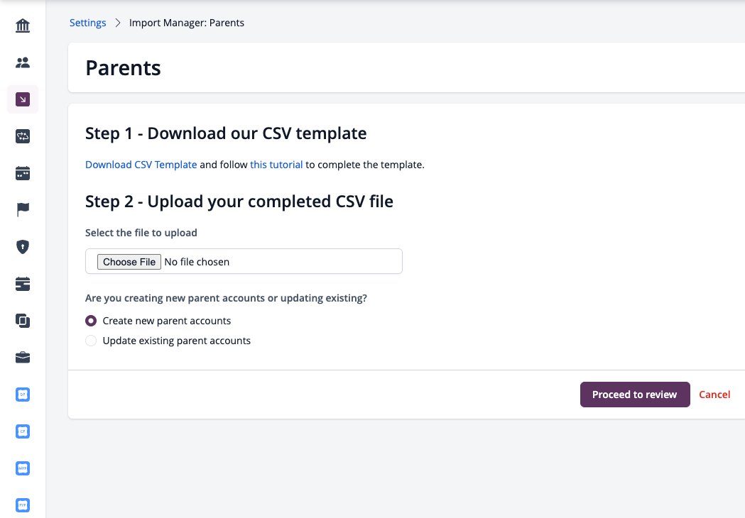Screen dimensions: 745x518
Task: Open the payment card sidebar icon
Action: [22, 284]
